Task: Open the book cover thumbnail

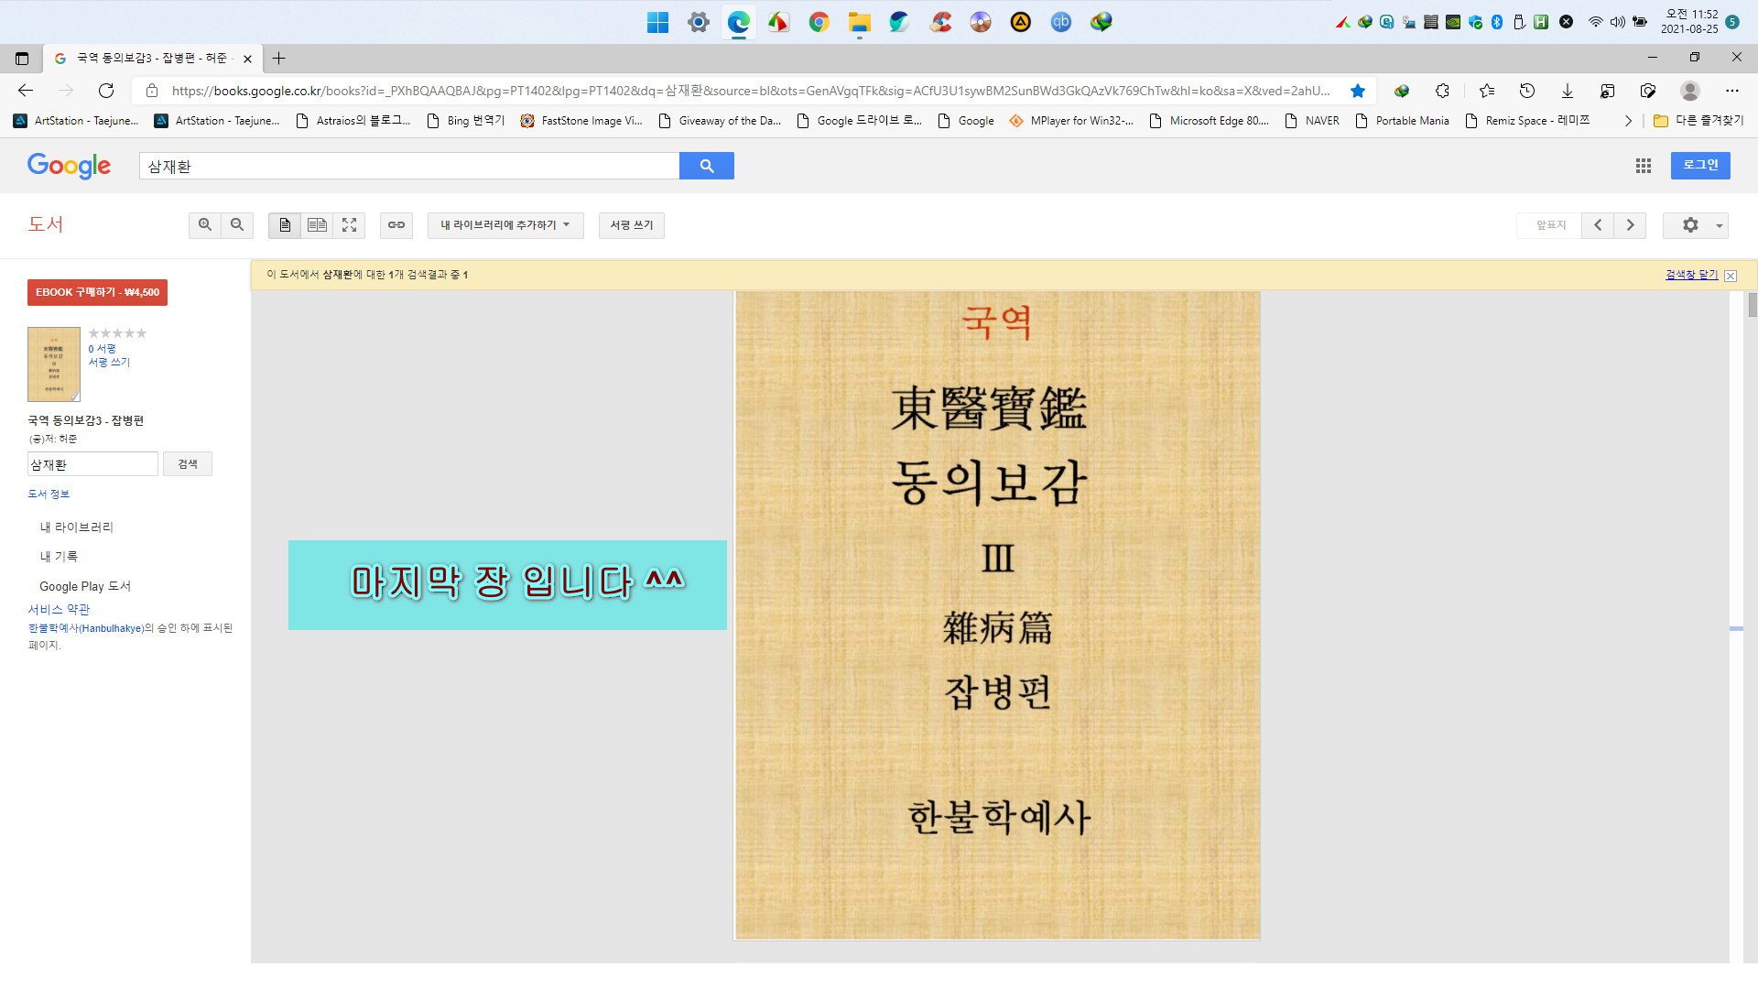Action: [54, 364]
